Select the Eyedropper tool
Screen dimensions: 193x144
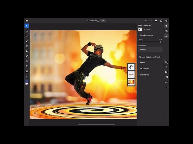[x=27, y=76]
